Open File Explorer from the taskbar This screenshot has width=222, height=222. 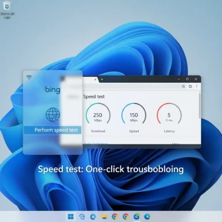[x=104, y=217]
